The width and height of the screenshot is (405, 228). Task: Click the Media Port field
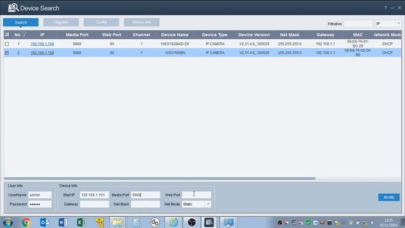click(146, 195)
